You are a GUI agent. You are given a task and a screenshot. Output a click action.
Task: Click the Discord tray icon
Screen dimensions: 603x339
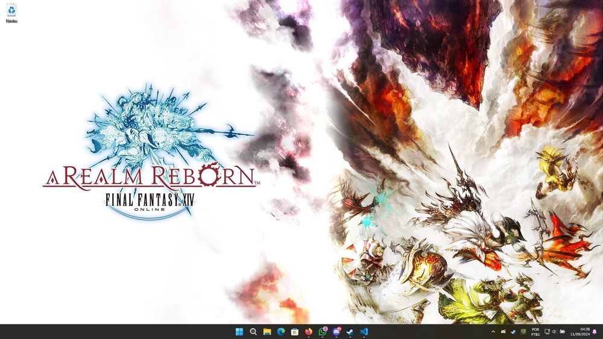click(503, 332)
